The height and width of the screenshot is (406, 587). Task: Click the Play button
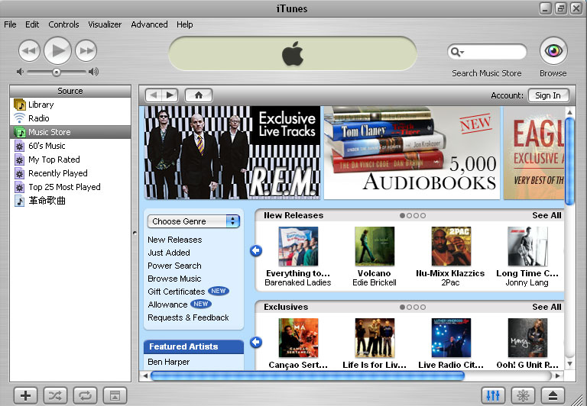(x=57, y=50)
